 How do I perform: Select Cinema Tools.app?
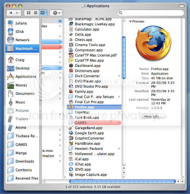pyautogui.click(x=94, y=45)
